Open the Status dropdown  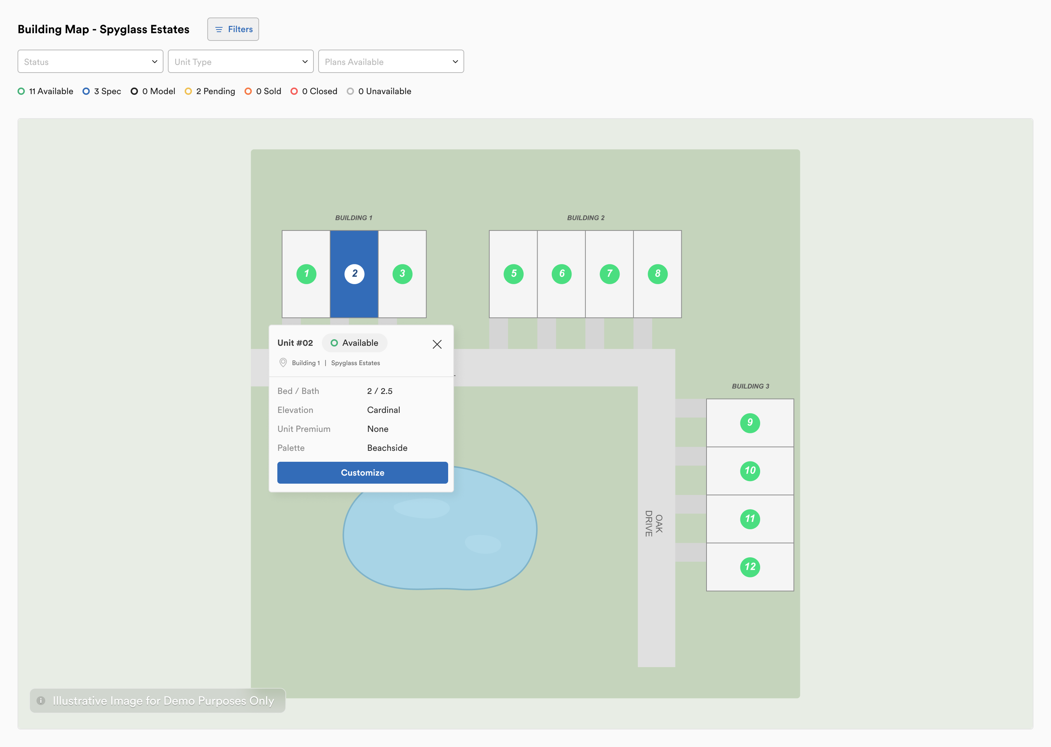[90, 62]
